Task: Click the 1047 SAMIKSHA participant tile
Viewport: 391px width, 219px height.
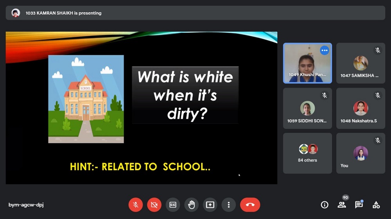Action: [x=361, y=63]
